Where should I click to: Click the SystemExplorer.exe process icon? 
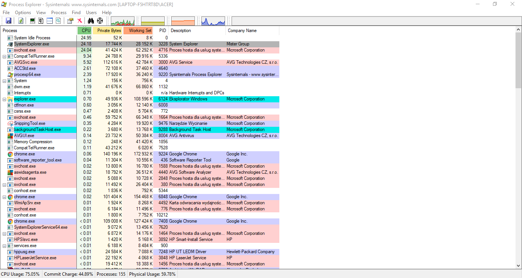pyautogui.click(x=10, y=44)
